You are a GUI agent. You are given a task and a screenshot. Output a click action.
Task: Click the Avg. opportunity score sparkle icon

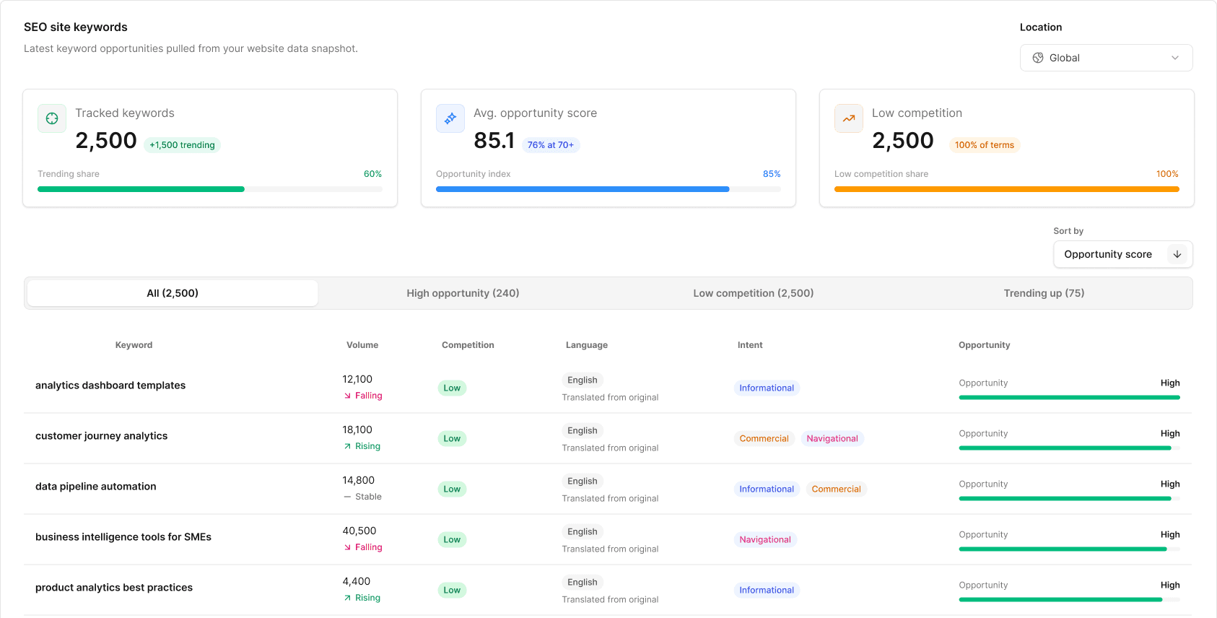tap(450, 118)
